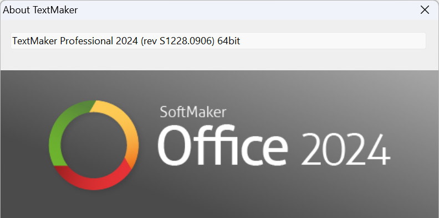Viewport: 439px width, 218px height.
Task: Click the SoftMaker Office ring logo
Action: click(x=94, y=145)
